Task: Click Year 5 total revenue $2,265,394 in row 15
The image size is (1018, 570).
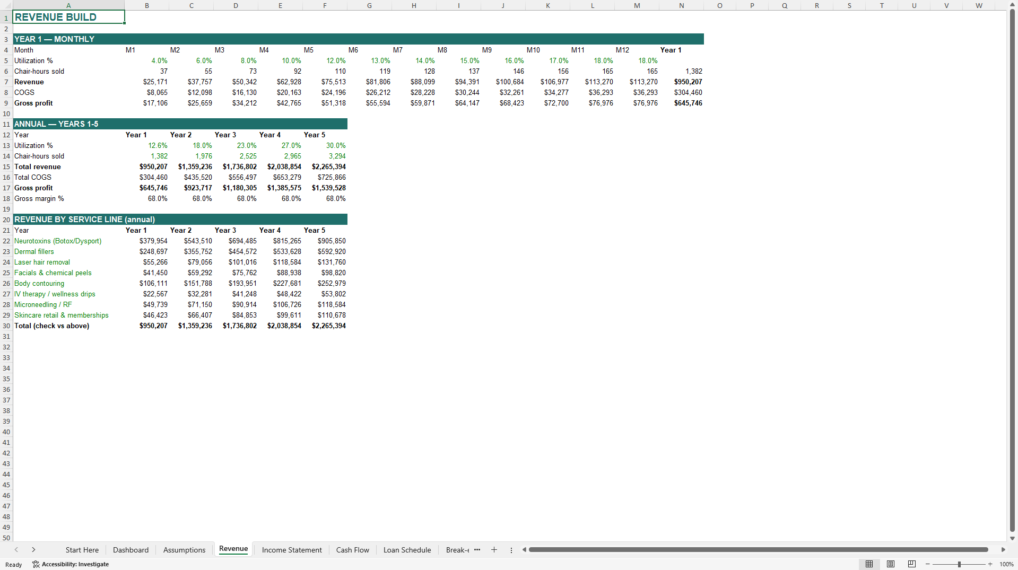Action: [325, 166]
